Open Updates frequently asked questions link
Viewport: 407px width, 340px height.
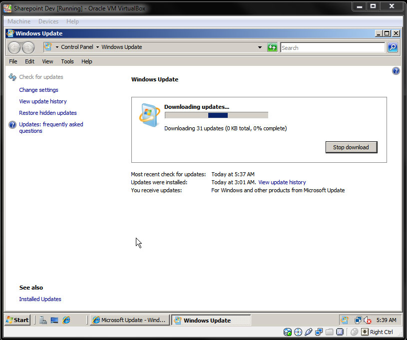51,127
